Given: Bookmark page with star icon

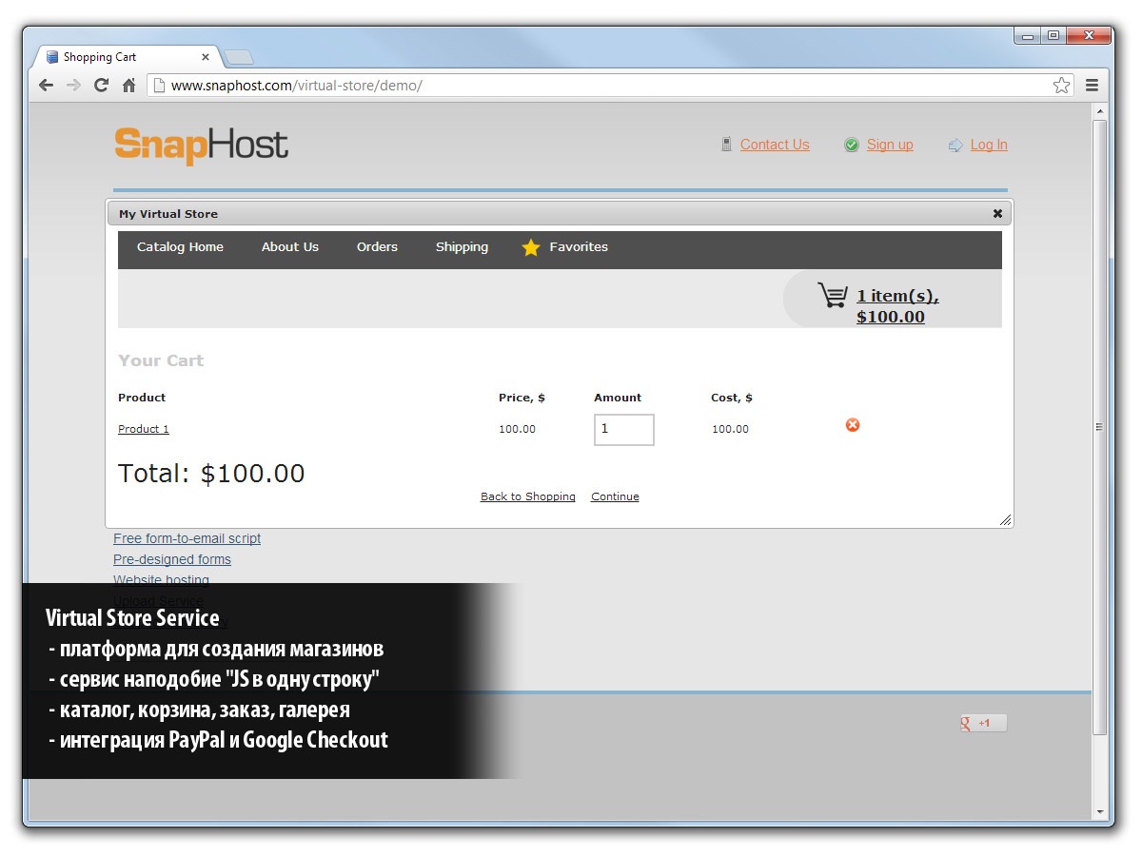Looking at the screenshot, I should pyautogui.click(x=1061, y=86).
